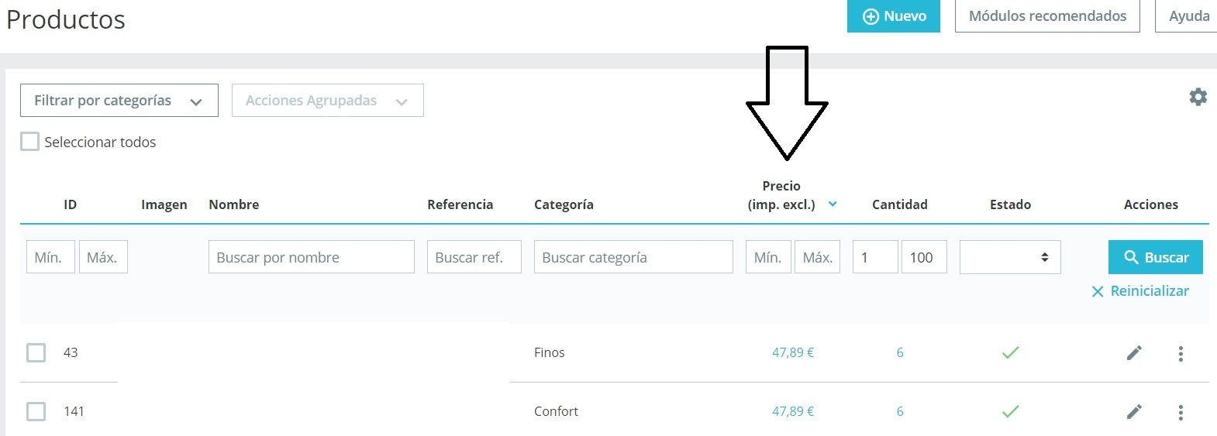The image size is (1217, 436).
Task: Open the settings gear icon
Action: (x=1198, y=97)
